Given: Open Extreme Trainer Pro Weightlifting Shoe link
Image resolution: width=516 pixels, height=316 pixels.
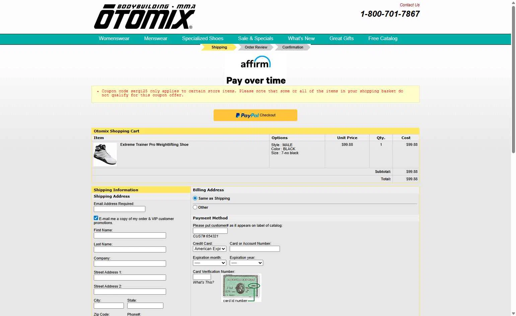Looking at the screenshot, I should (x=154, y=144).
